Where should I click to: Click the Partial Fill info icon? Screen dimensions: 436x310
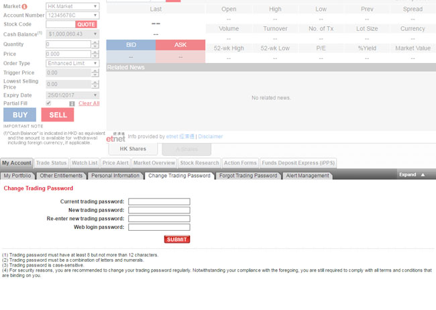point(72,103)
